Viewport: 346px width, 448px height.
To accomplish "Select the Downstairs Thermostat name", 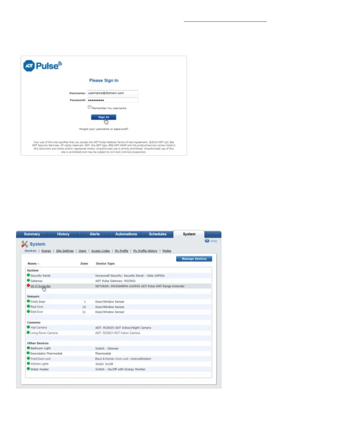I will click(46, 354).
